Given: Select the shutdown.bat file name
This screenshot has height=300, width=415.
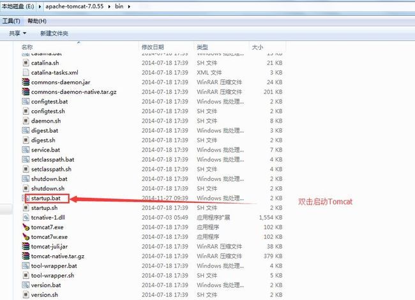Looking at the screenshot, I should (49, 179).
